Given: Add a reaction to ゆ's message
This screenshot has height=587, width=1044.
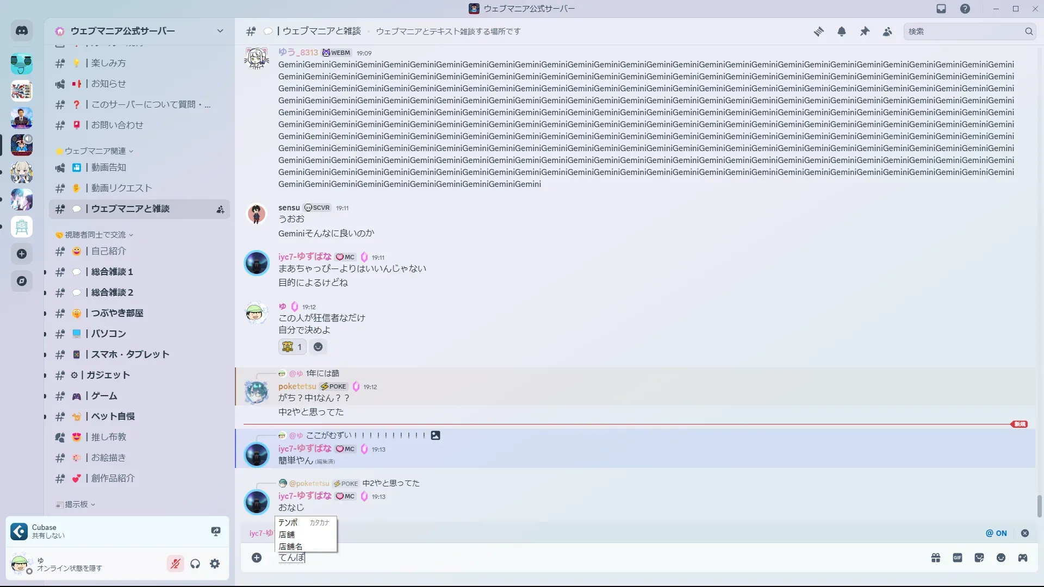Looking at the screenshot, I should pyautogui.click(x=318, y=347).
